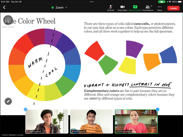Stop Video using the camera button
The height and width of the screenshot is (137, 183).
tap(122, 7)
